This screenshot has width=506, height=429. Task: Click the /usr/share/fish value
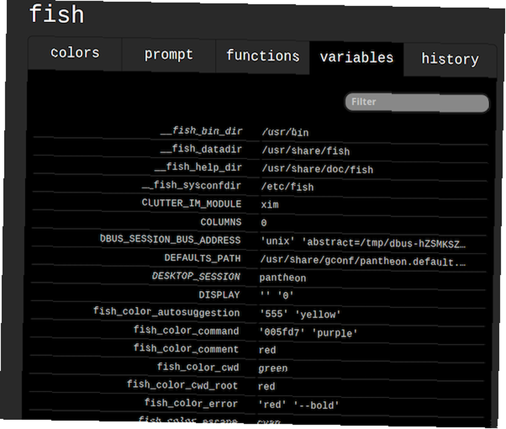point(306,151)
